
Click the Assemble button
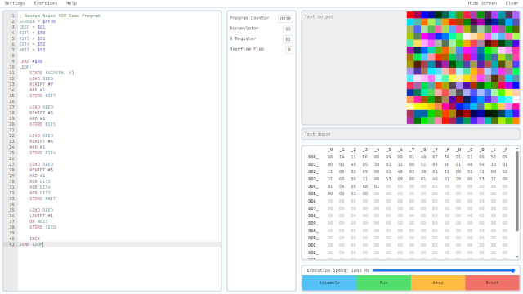click(329, 283)
